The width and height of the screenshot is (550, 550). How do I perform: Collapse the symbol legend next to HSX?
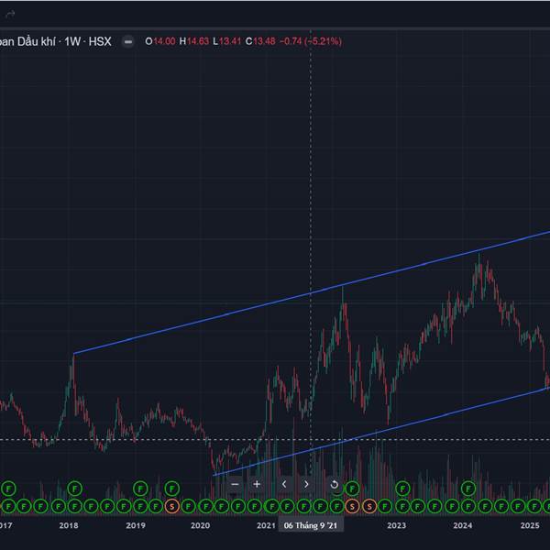128,42
